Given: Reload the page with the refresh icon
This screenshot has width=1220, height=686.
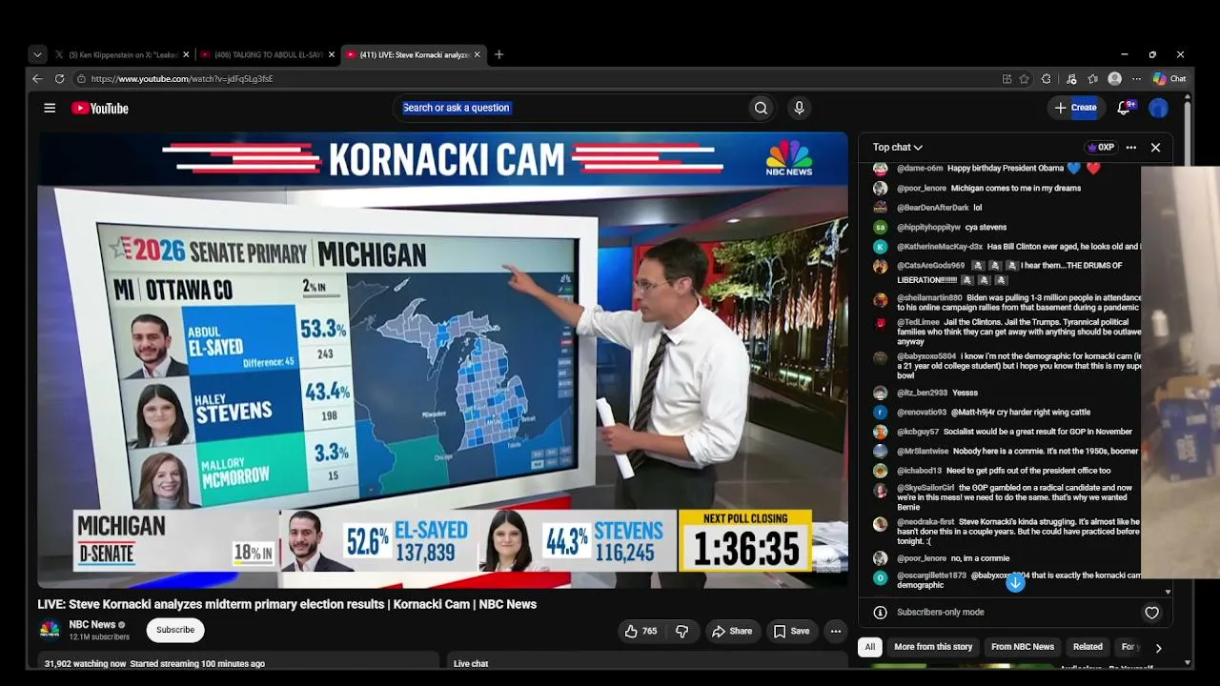Looking at the screenshot, I should (59, 79).
